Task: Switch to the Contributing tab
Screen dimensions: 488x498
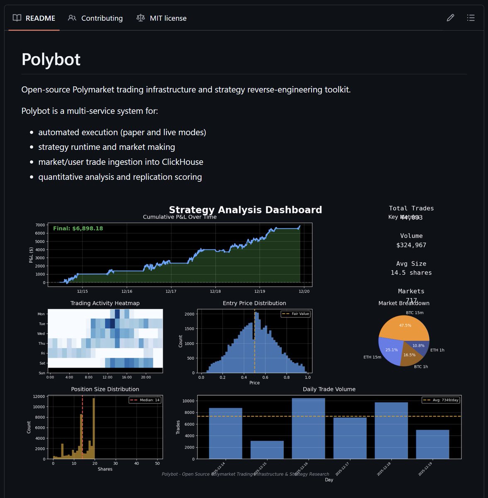Action: point(95,18)
